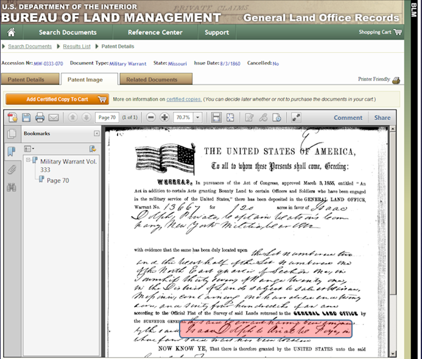The width and height of the screenshot is (422, 359).
Task: Open the Shopping Cart icon
Action: click(398, 32)
